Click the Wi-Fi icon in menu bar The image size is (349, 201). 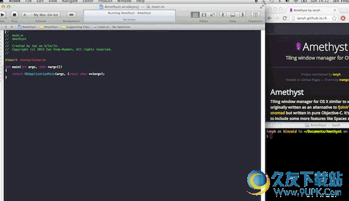[x=296, y=1]
